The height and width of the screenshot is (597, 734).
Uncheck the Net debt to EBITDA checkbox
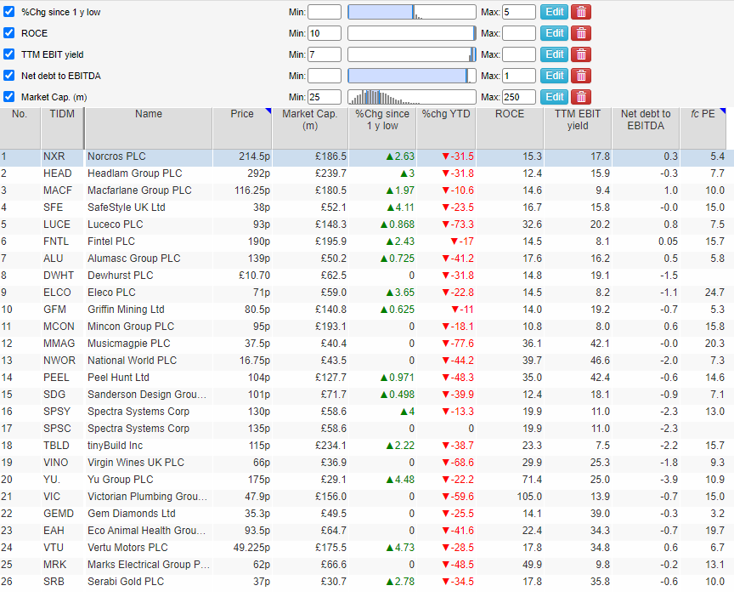tap(8, 76)
